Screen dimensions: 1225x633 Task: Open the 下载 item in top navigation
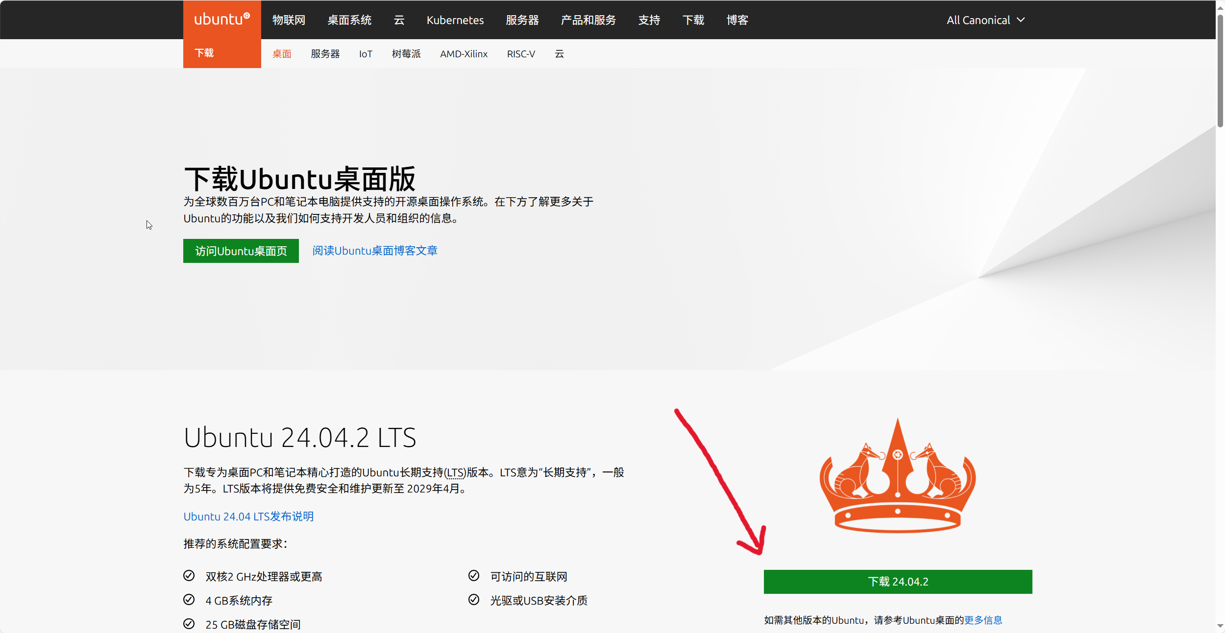point(693,20)
